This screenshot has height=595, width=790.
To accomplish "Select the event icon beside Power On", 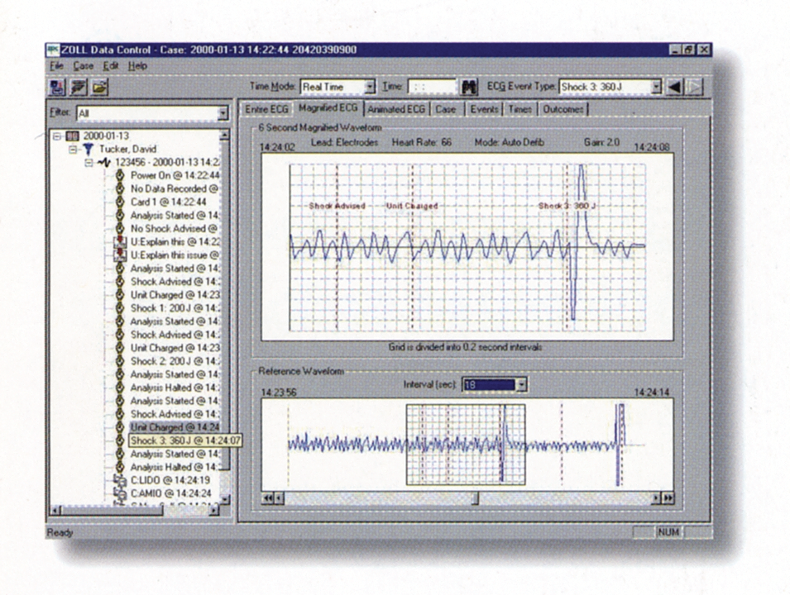I will pyautogui.click(x=120, y=175).
